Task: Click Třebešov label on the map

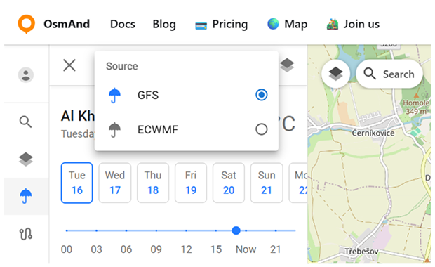Action: (x=361, y=252)
